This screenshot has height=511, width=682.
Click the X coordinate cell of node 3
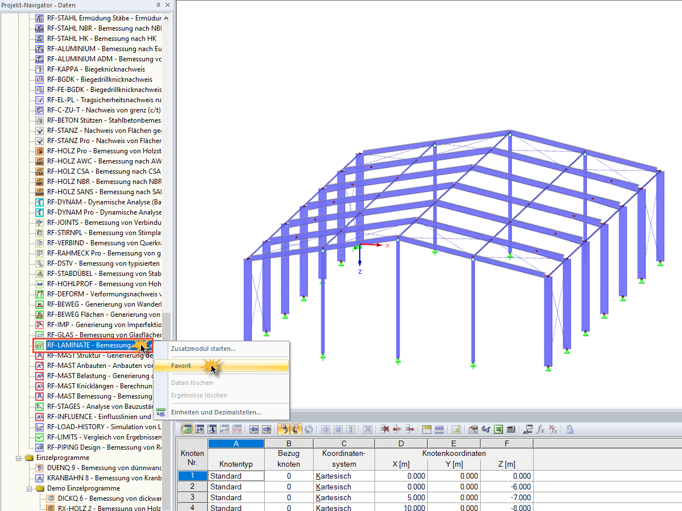401,498
